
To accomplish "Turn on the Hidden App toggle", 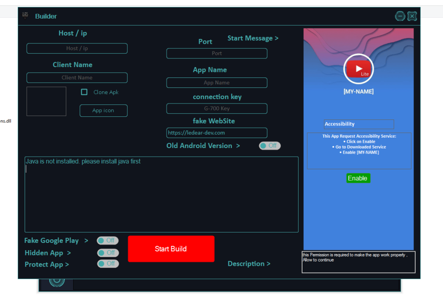I will [x=108, y=252].
